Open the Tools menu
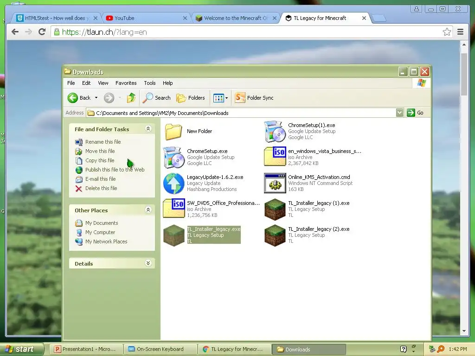 point(150,83)
